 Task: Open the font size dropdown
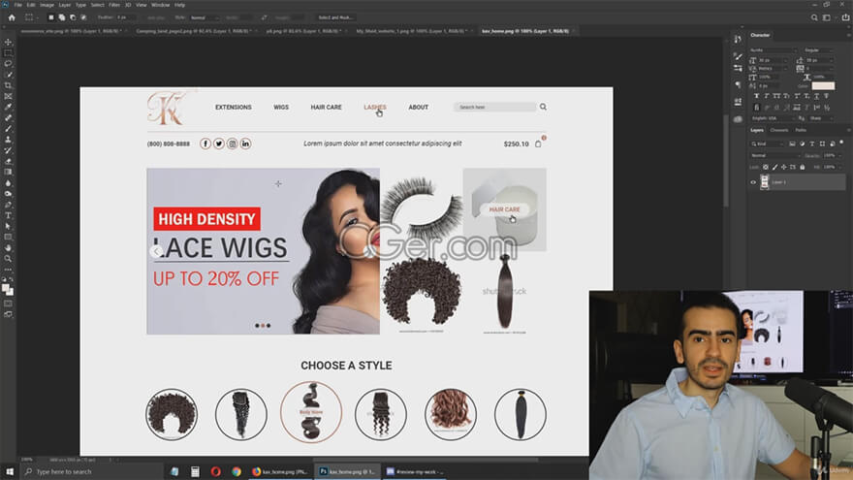click(773, 60)
